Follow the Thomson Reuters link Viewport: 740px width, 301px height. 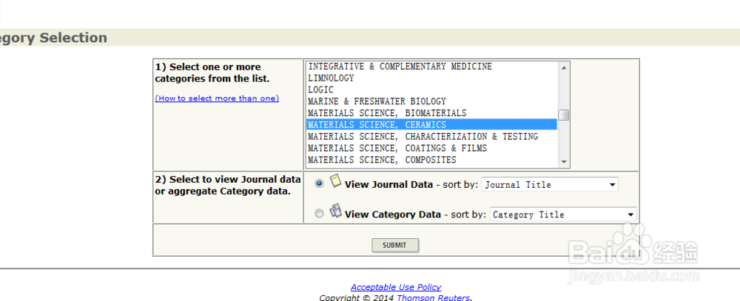(433, 298)
